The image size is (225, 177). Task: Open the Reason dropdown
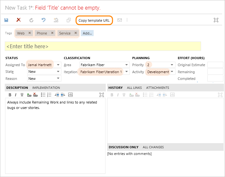[x=58, y=79]
